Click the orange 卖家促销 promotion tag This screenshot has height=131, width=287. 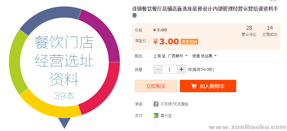pyautogui.click(x=189, y=42)
